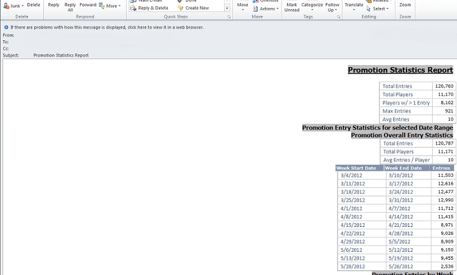Open the Junk mail icon menu

7,6
